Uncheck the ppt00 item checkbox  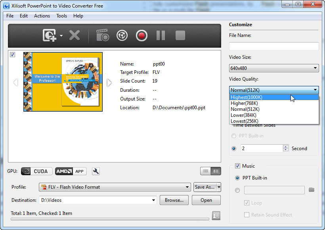click(12, 55)
